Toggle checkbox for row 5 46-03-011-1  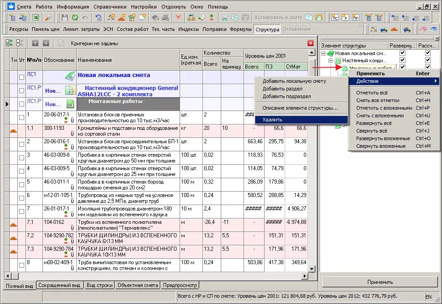pos(22,184)
